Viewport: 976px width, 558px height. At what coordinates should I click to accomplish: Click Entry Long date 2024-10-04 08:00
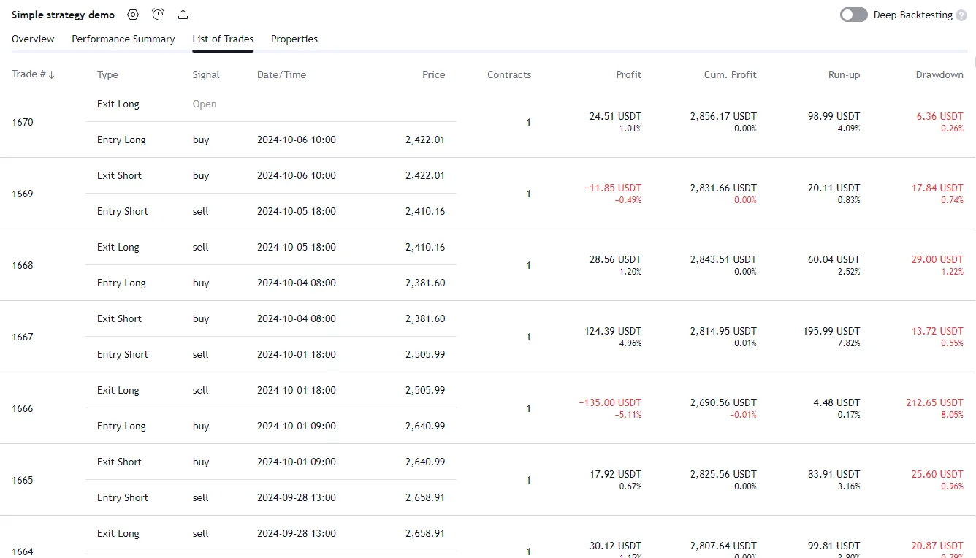[x=297, y=283]
